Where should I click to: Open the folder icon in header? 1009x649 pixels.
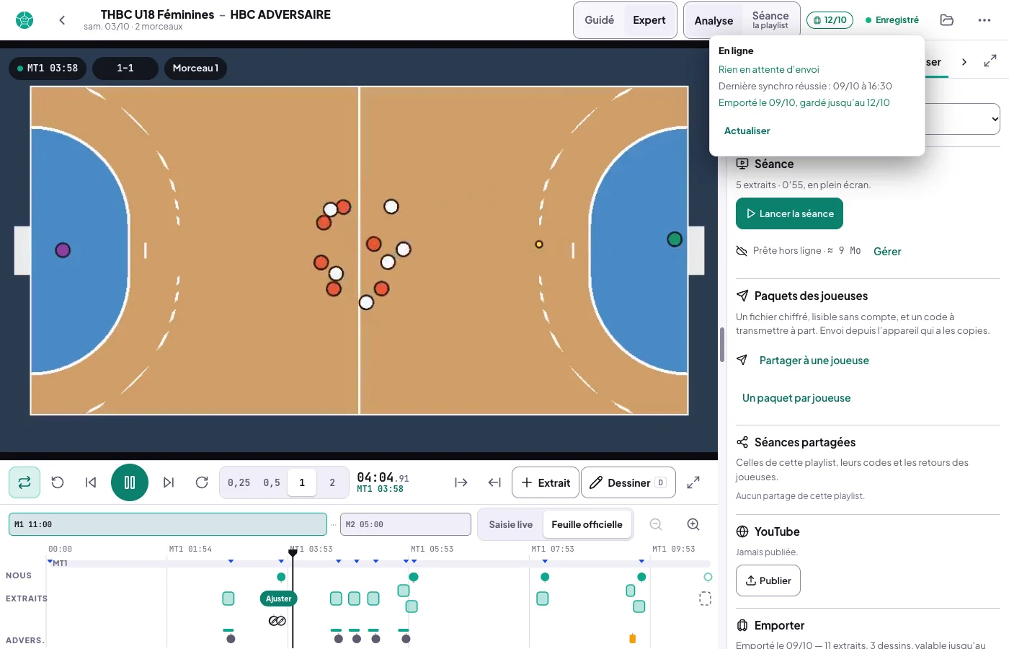[x=947, y=20]
